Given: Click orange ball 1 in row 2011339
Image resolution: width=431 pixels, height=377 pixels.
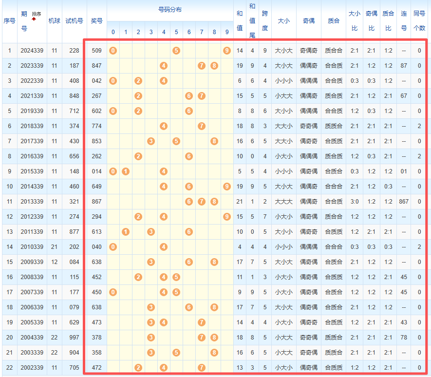Looking at the screenshot, I should coord(126,232).
